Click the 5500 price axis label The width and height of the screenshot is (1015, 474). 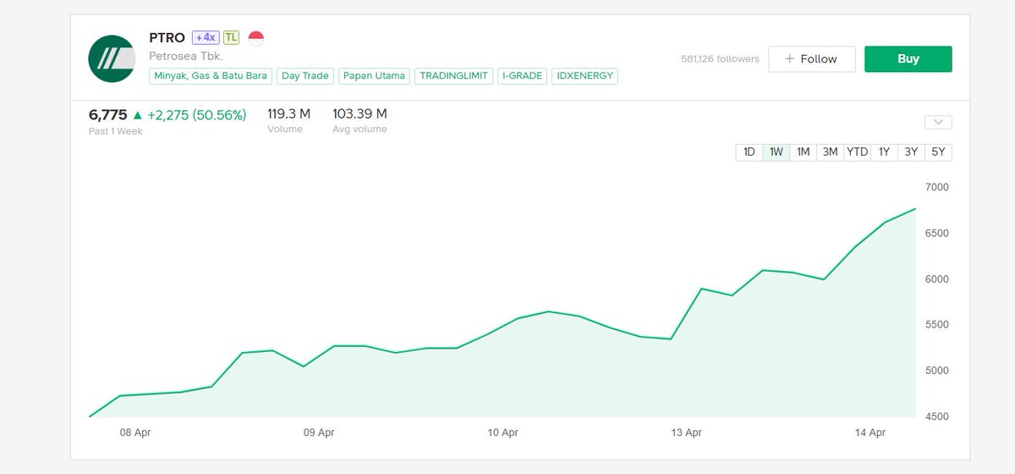pos(937,325)
